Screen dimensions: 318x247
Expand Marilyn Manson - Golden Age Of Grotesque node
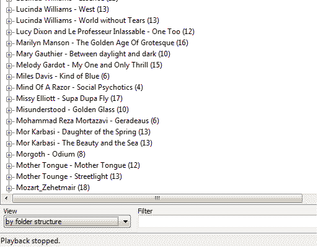tap(9, 43)
